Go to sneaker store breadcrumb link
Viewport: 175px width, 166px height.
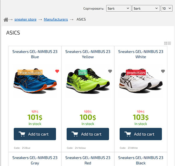[25, 20]
